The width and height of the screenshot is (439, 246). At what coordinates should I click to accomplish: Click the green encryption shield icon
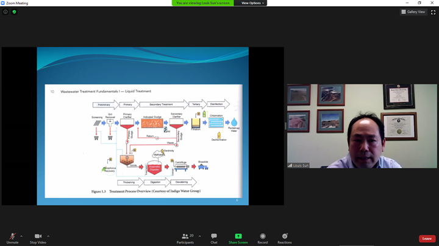(14, 12)
